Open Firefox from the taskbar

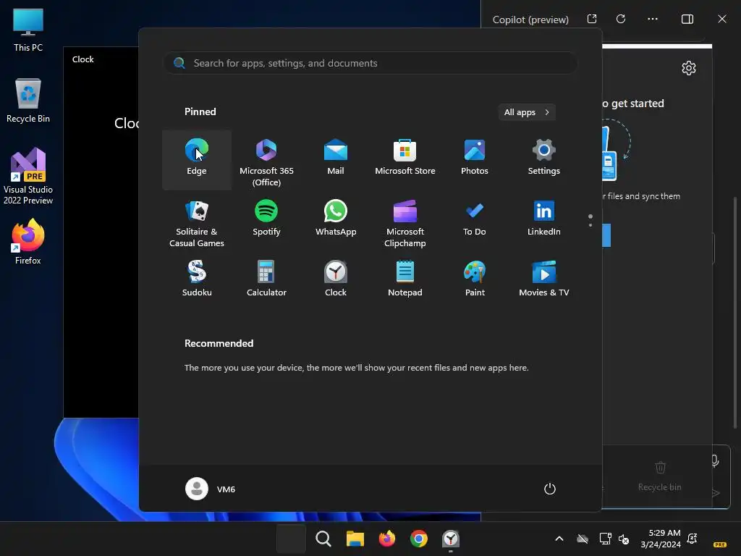pos(387,539)
